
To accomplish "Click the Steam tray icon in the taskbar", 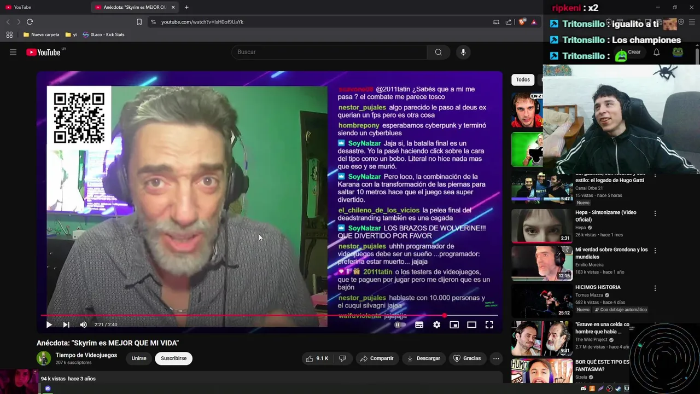I will pos(618,389).
